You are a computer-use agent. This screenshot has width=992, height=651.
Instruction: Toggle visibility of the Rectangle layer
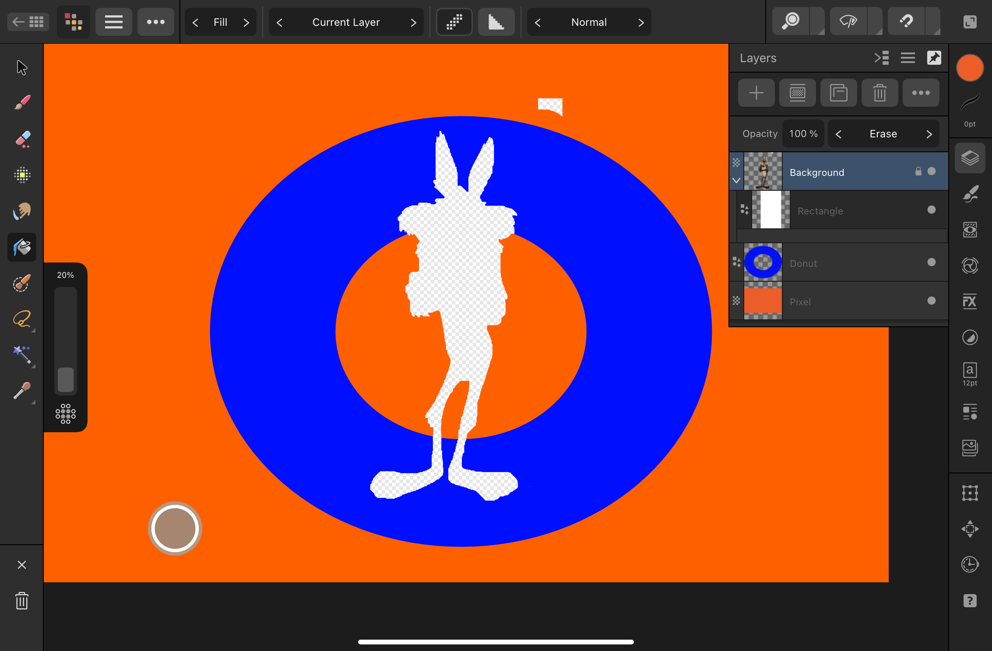pos(932,210)
